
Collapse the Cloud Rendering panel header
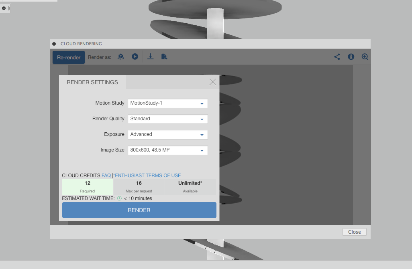(x=54, y=43)
